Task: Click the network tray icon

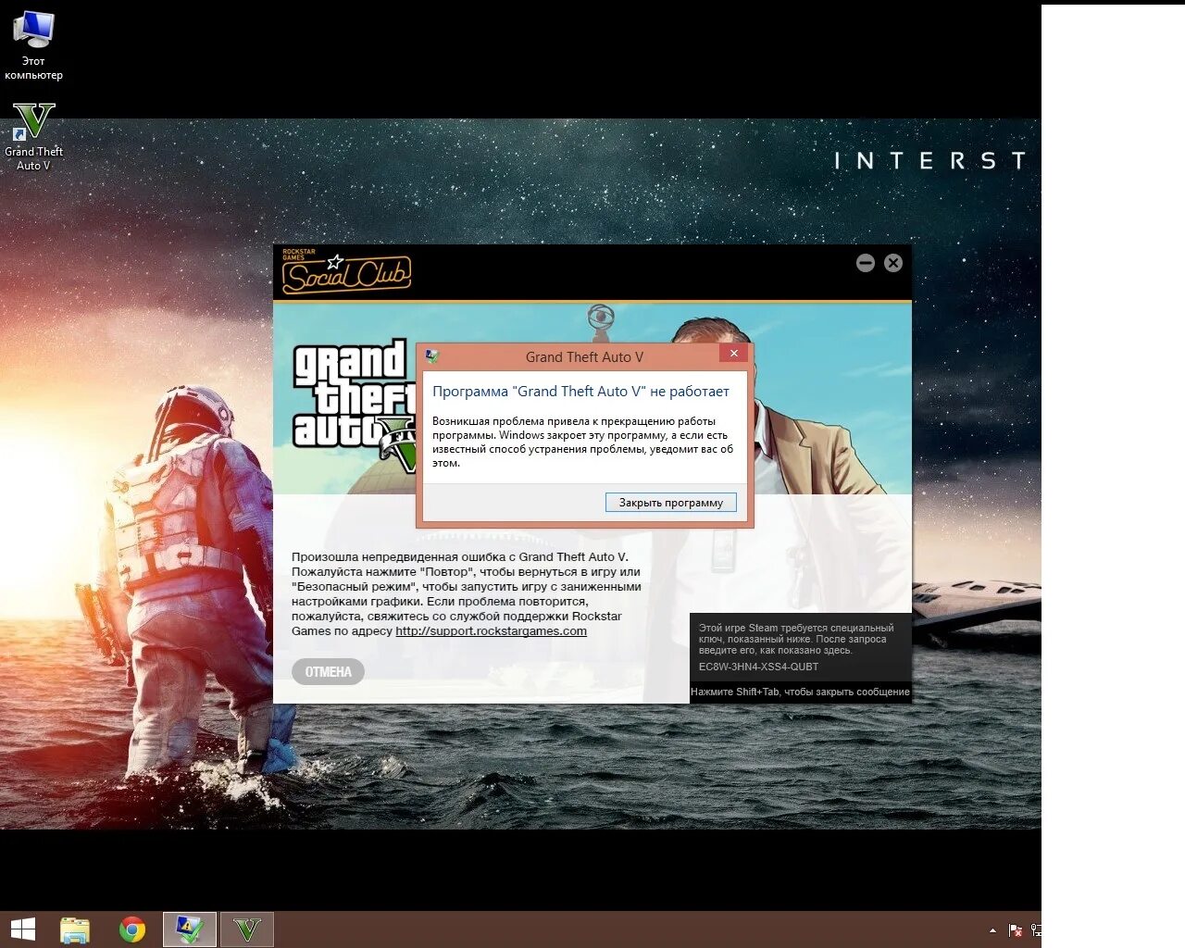Action: pyautogui.click(x=1036, y=930)
